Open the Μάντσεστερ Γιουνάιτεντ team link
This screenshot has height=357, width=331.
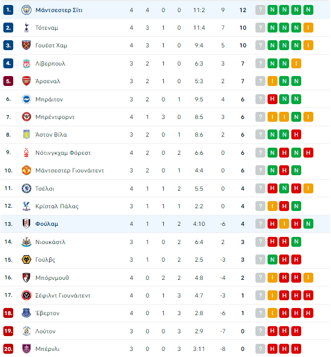(70, 171)
